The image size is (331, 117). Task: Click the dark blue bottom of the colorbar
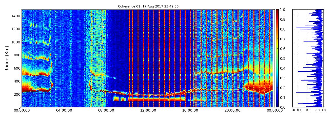(277, 106)
